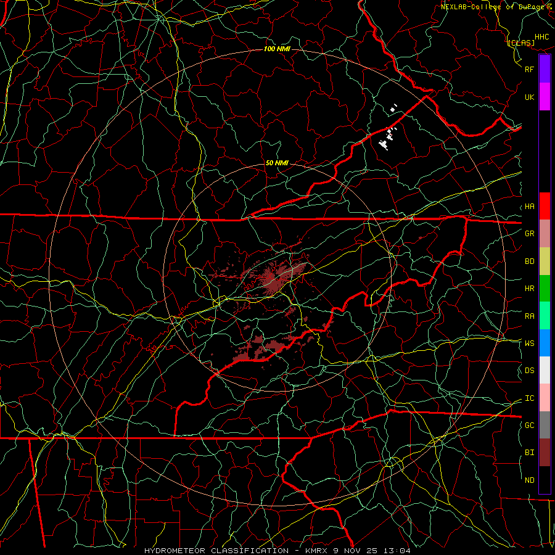Screen dimensions: 555x555
Task: Click the RF legend label
Action: [529, 69]
